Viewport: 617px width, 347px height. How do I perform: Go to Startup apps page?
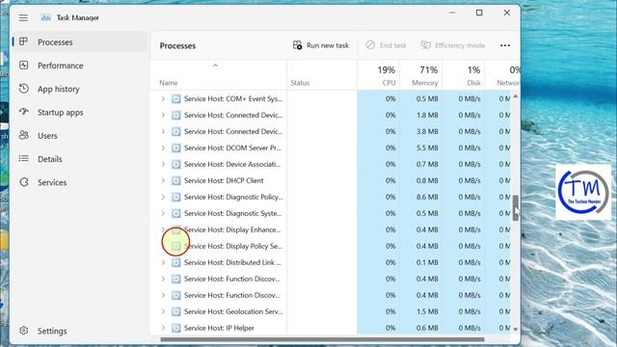pyautogui.click(x=80, y=112)
